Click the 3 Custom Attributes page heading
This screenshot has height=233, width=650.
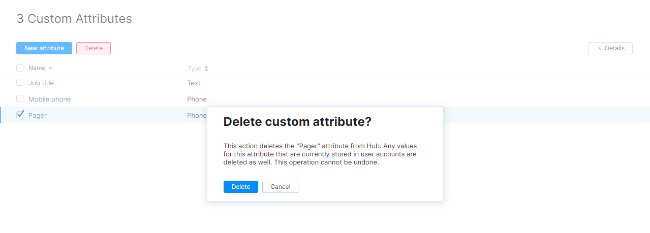[74, 19]
